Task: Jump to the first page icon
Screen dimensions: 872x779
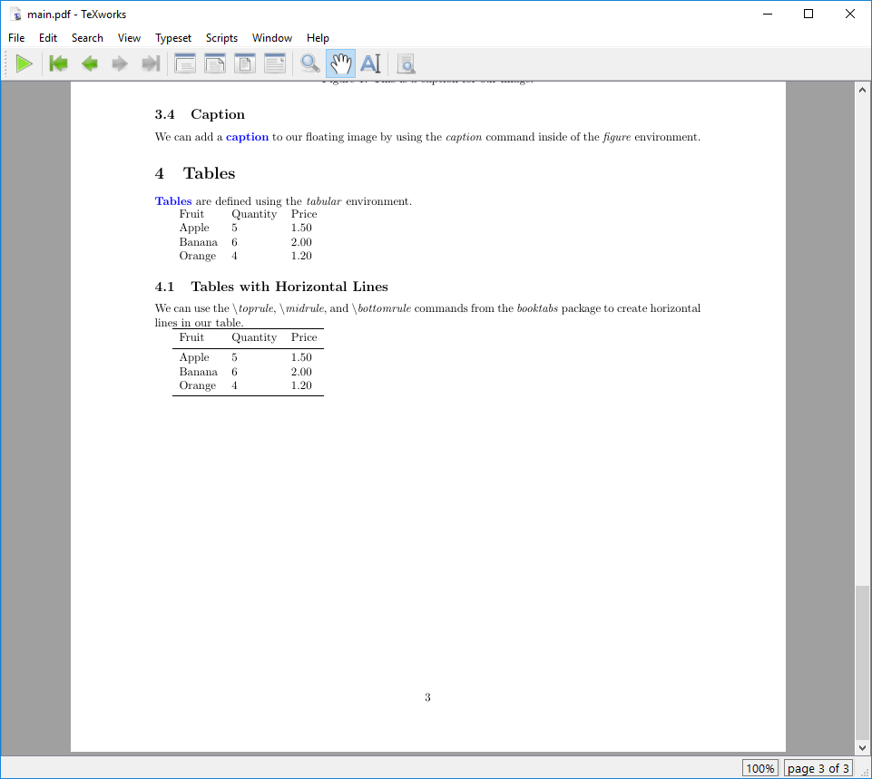Action: [x=57, y=63]
